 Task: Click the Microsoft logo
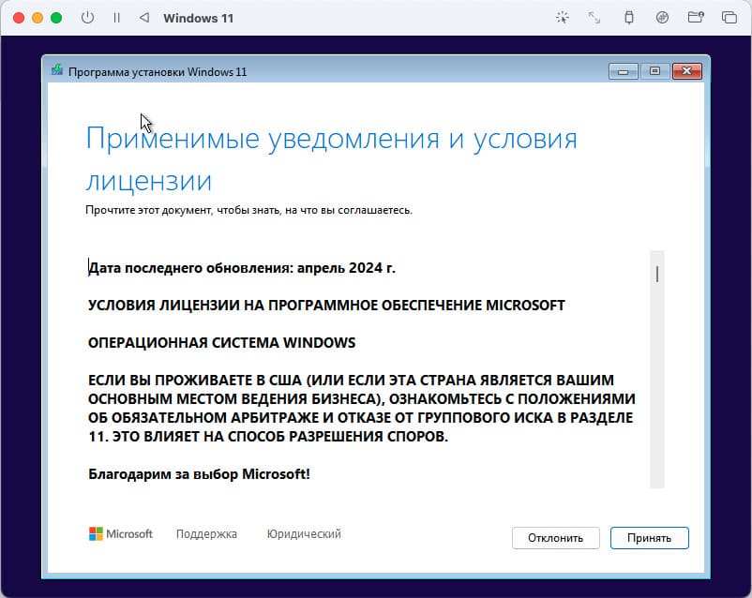[x=120, y=534]
